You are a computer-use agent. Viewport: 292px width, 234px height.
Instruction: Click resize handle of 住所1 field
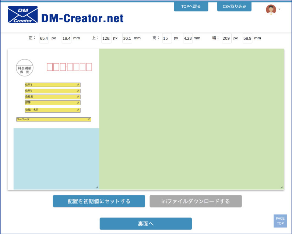(78, 85)
